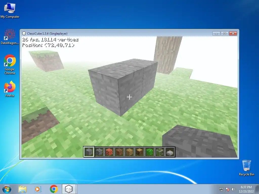Open Google Chrome desktop shortcut
Image resolution: width=259 pixels, height=194 pixels.
[x=10, y=64]
